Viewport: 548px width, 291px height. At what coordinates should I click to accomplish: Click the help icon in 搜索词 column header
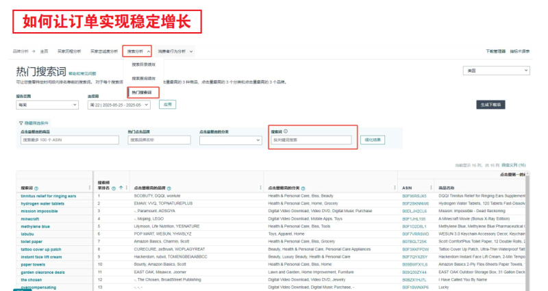36,188
